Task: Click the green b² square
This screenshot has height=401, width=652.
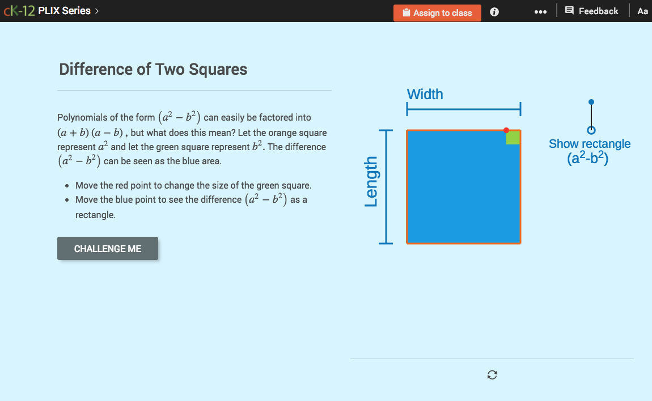Action: click(513, 137)
